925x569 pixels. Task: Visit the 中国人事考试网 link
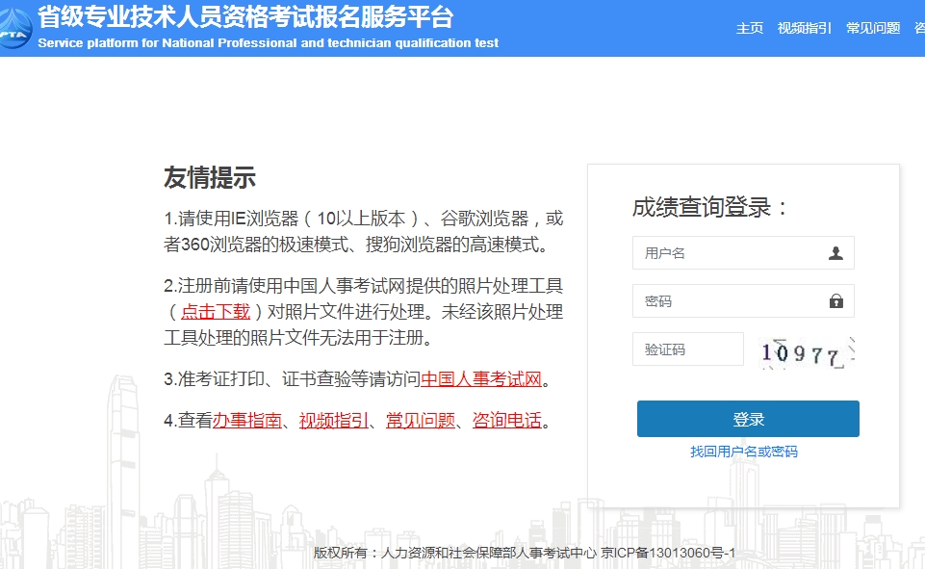coord(481,378)
